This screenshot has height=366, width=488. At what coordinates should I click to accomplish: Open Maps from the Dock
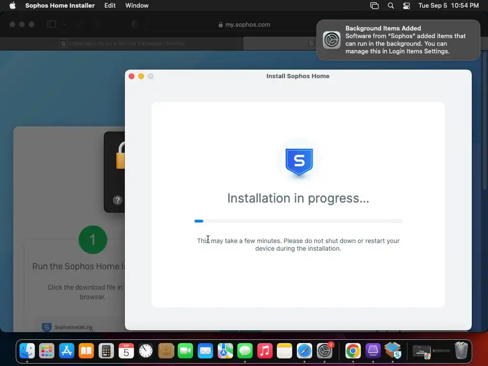[225, 351]
